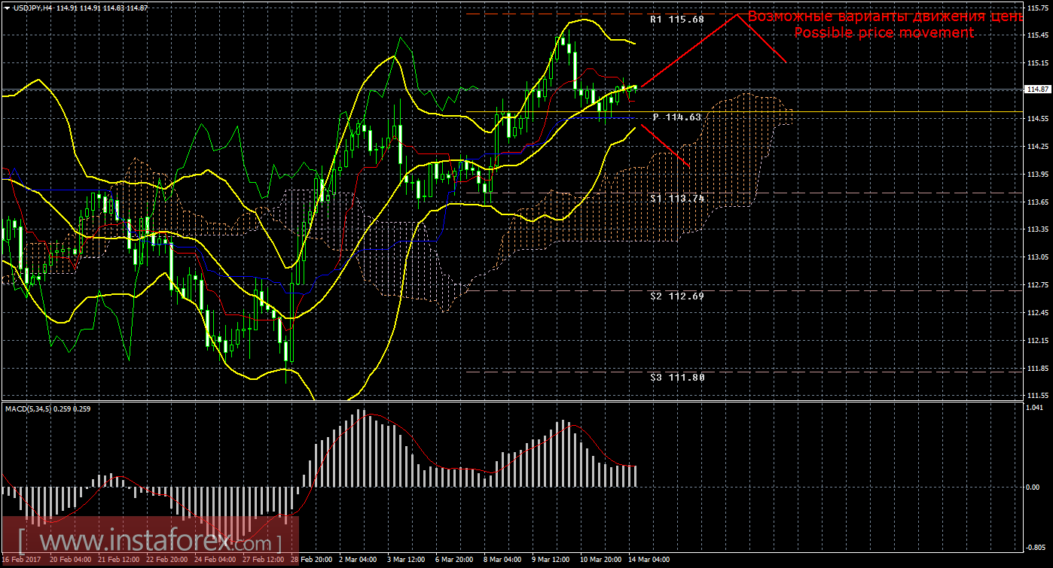
Task: Click the 115.15 value on price scale
Action: [x=1038, y=63]
